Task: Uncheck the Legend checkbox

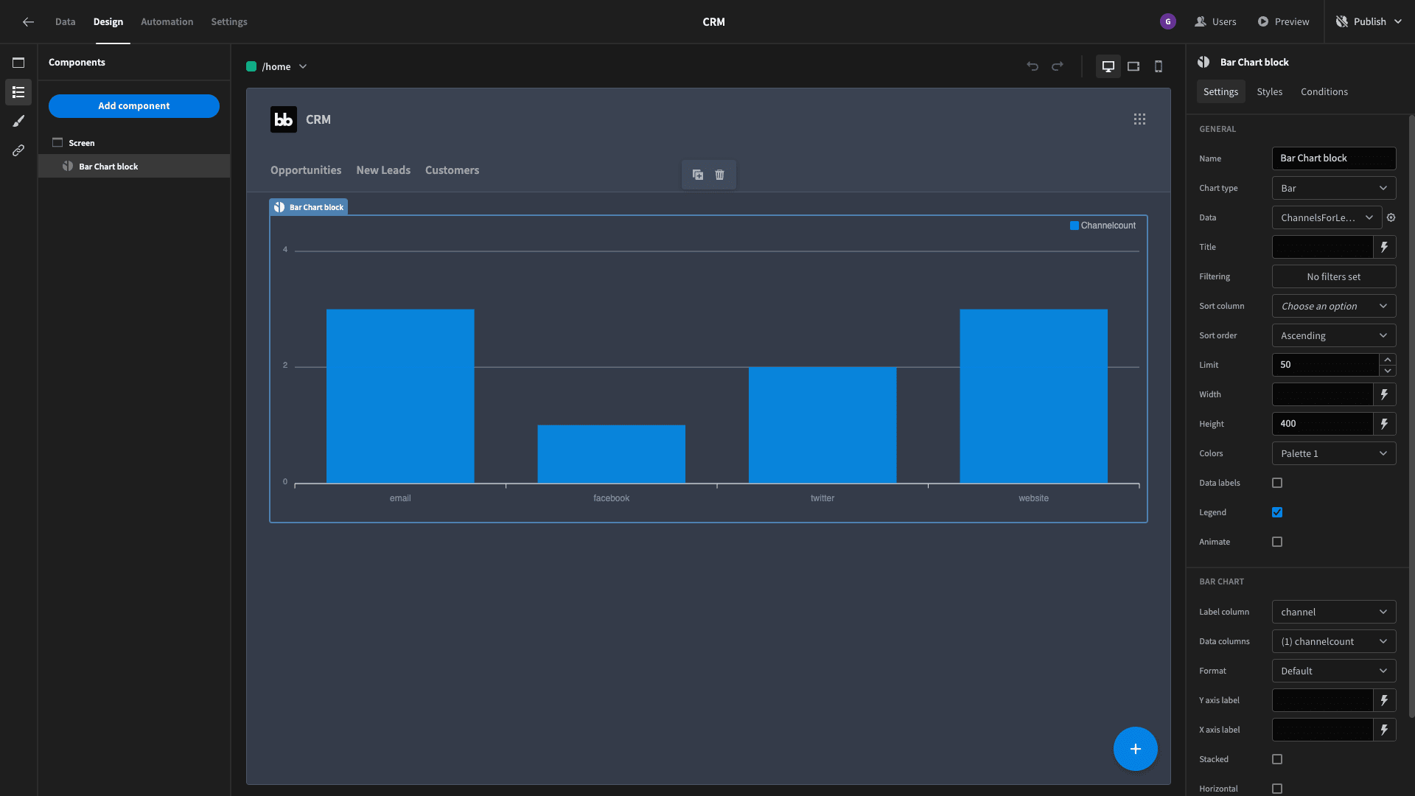Action: (x=1277, y=512)
